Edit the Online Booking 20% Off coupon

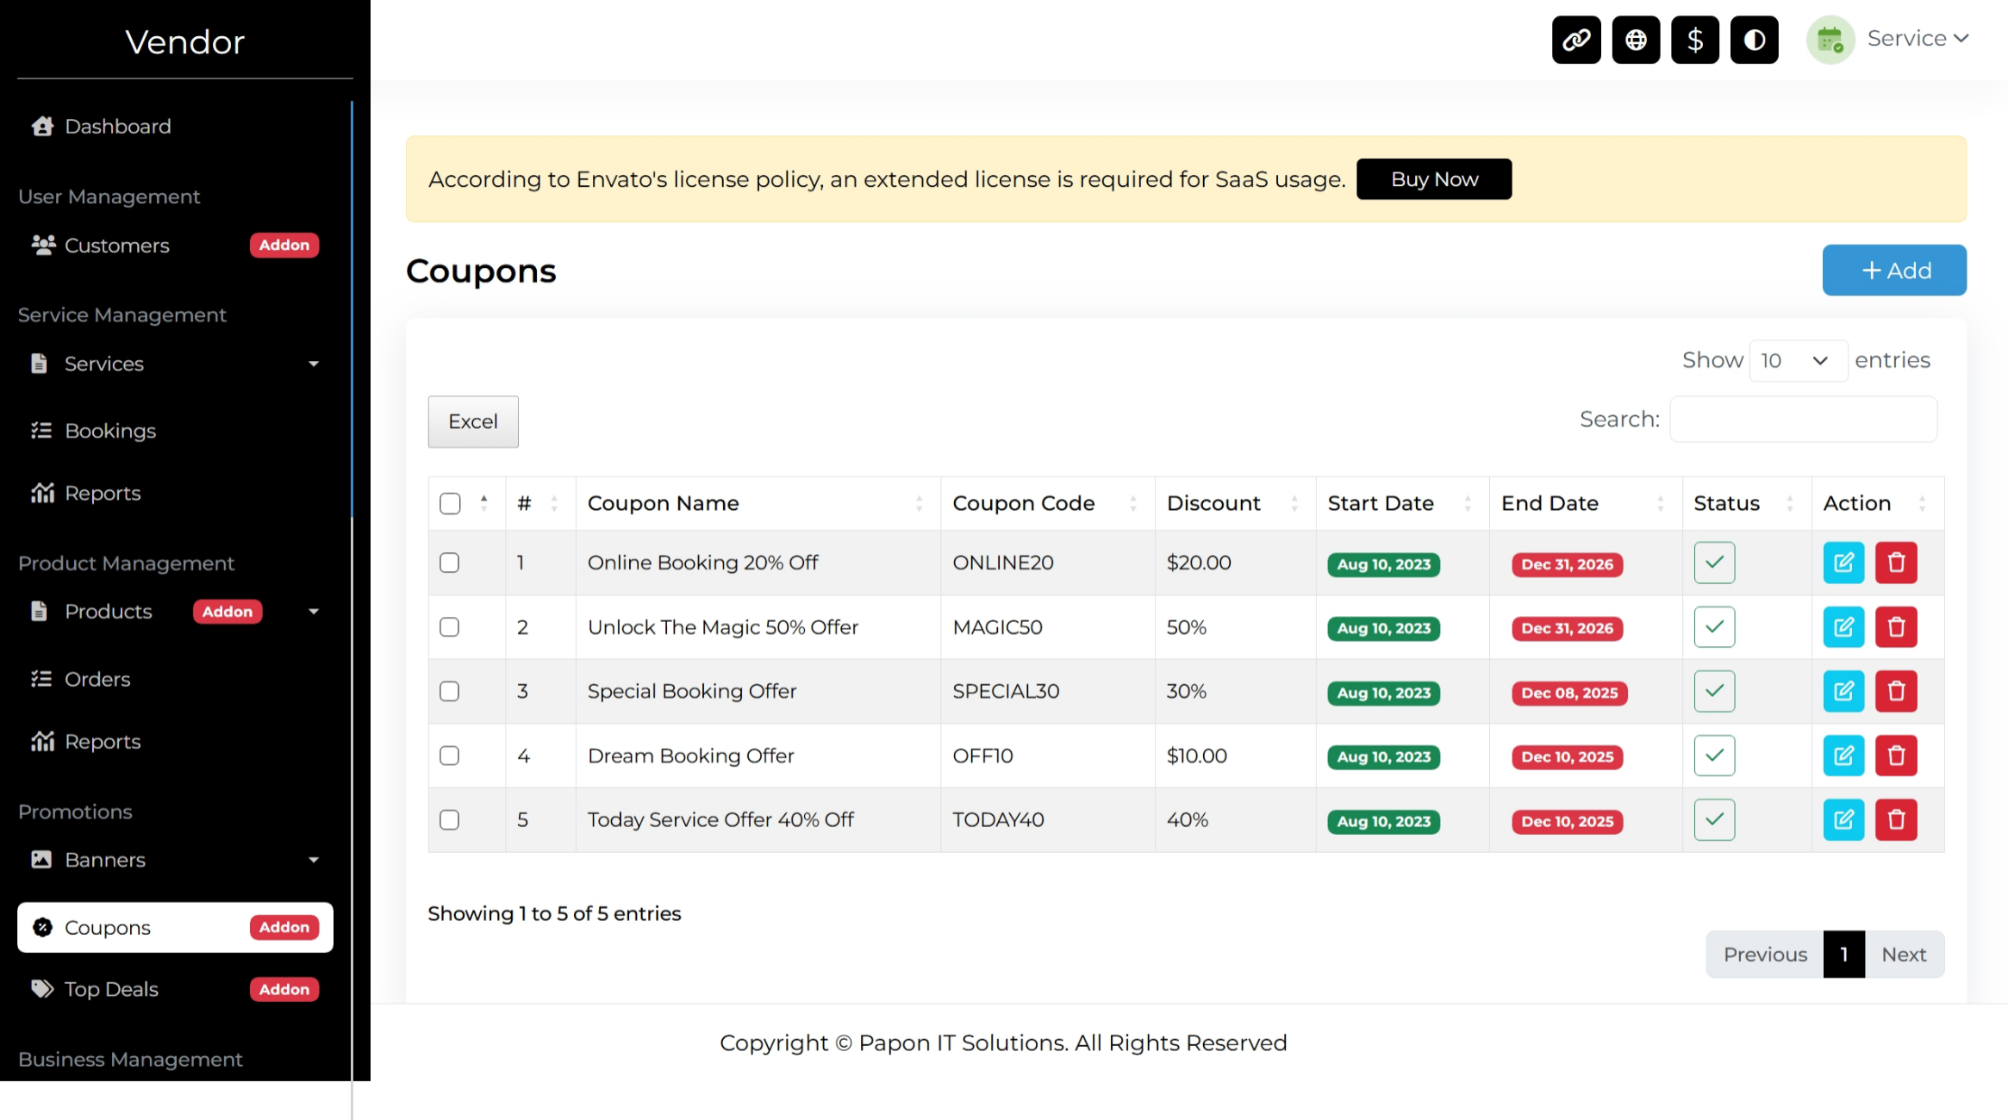click(x=1843, y=563)
